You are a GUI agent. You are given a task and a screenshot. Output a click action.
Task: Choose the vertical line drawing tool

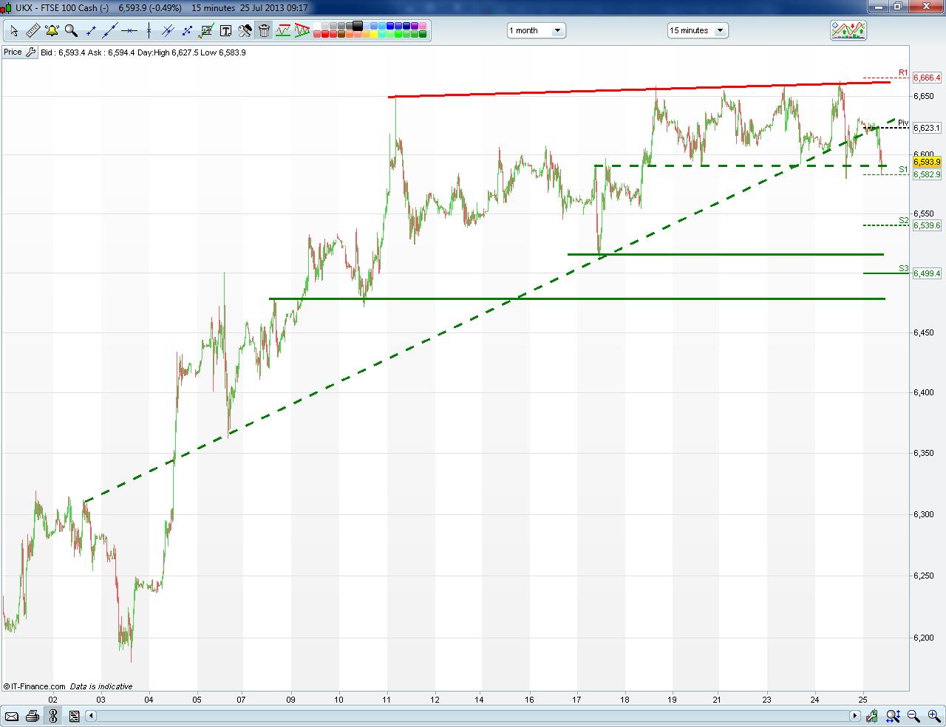pyautogui.click(x=149, y=30)
